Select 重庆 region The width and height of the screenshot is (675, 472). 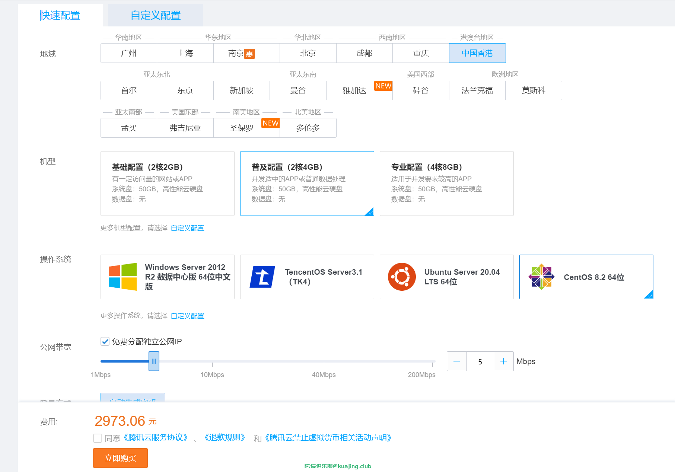[x=421, y=53]
